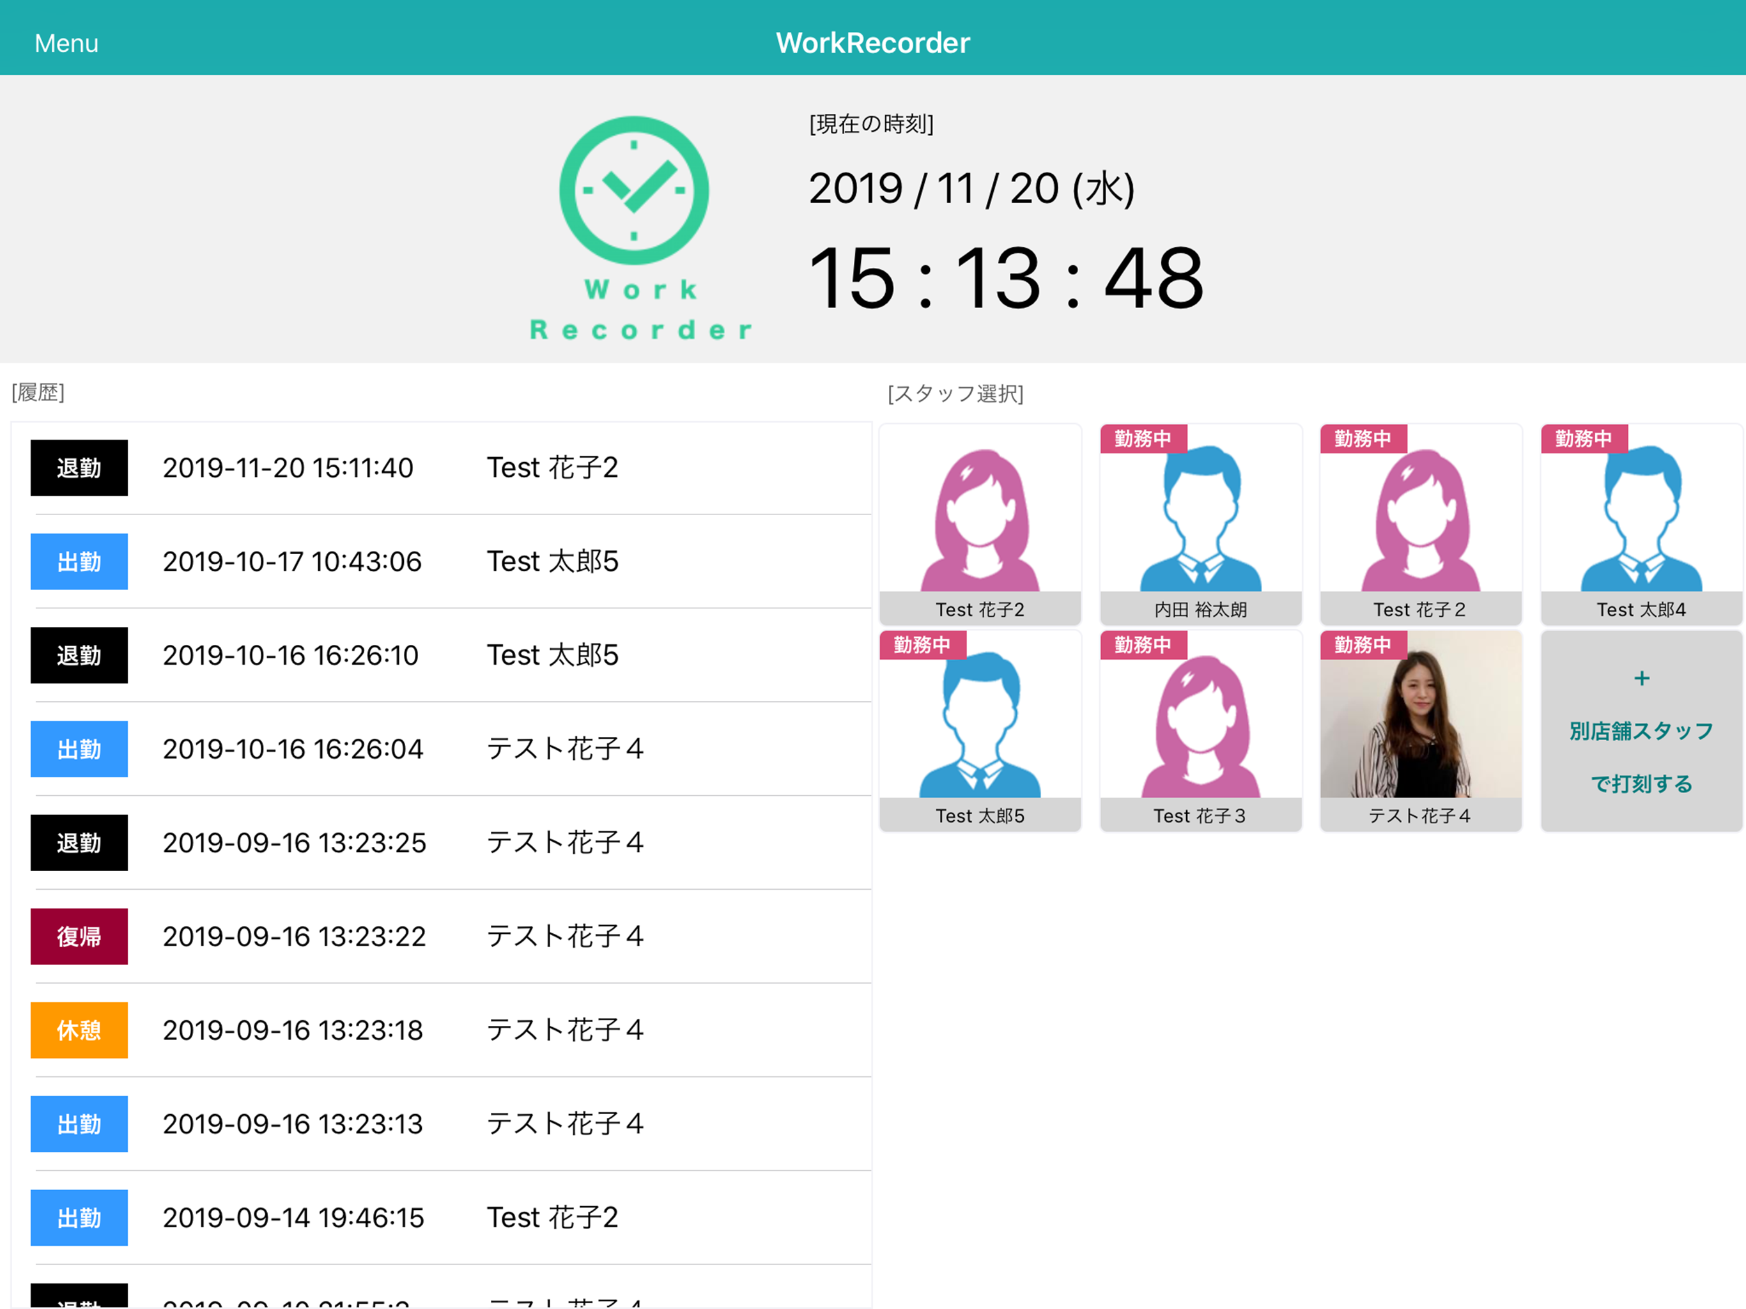Click name Test 太郎5 in the 10:43:06 history row
The width and height of the screenshot is (1746, 1309).
coord(553,561)
